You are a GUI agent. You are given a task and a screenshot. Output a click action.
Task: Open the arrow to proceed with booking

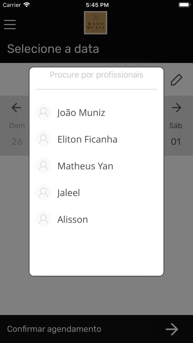(x=172, y=329)
